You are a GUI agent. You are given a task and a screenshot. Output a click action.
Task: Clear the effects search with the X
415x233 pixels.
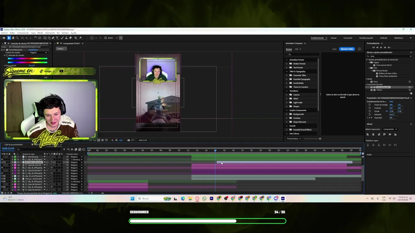(x=411, y=56)
